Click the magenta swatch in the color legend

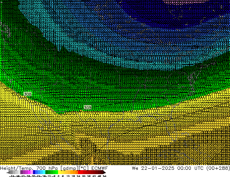[29, 172]
